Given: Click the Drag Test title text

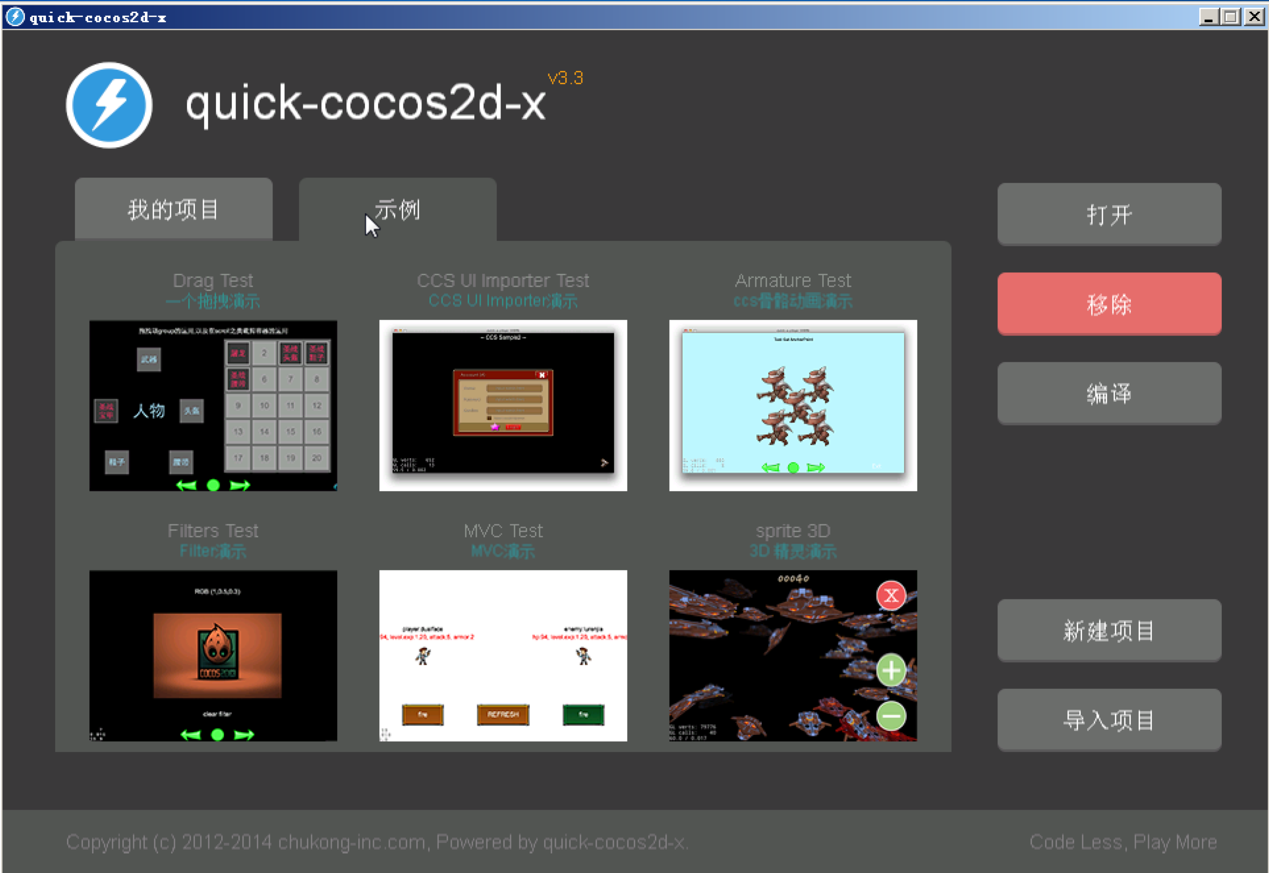Looking at the screenshot, I should [x=213, y=280].
